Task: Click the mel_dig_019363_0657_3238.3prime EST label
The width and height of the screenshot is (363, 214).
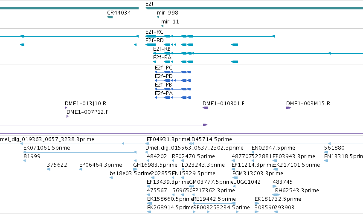Action: point(47,139)
